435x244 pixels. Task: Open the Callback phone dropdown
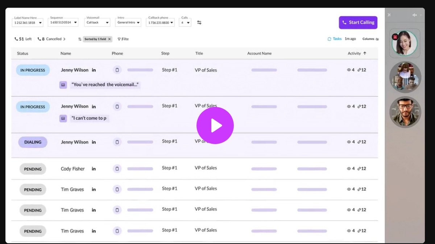coord(161,22)
